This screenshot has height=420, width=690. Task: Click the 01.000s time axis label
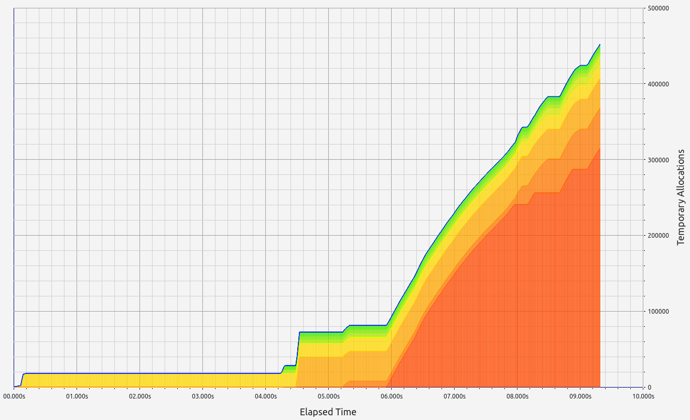(x=77, y=397)
